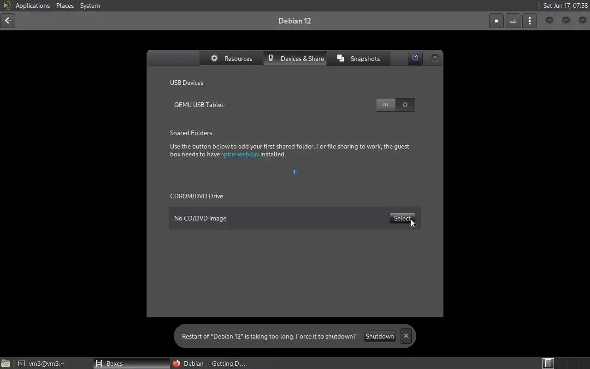
Task: Click the show desktop icon in taskbar
Action: coord(5,363)
